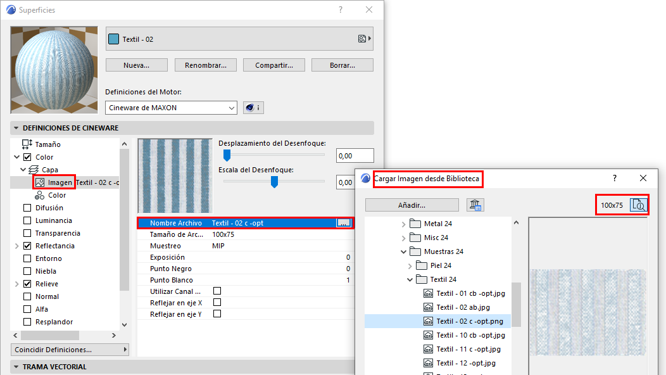666x375 pixels.
Task: Toggle the Color channel checkbox
Action: [x=27, y=157]
